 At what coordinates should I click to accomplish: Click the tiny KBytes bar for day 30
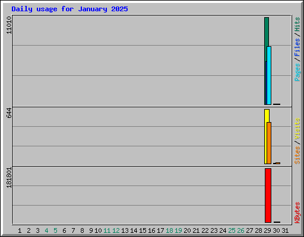[x=277, y=222]
